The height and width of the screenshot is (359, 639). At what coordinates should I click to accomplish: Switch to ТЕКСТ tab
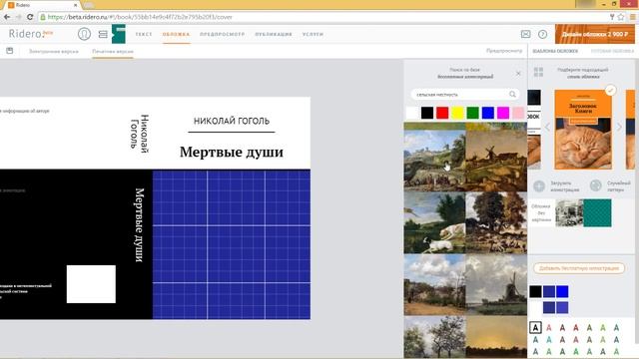pyautogui.click(x=144, y=34)
